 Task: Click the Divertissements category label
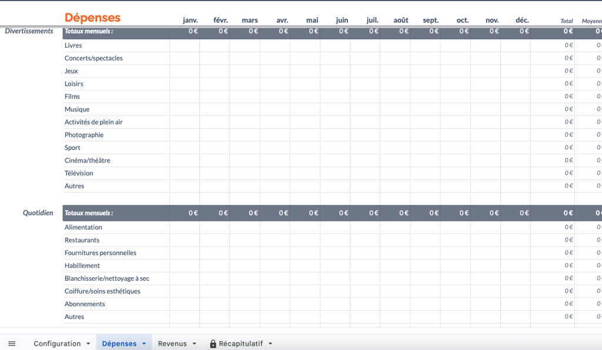(29, 31)
